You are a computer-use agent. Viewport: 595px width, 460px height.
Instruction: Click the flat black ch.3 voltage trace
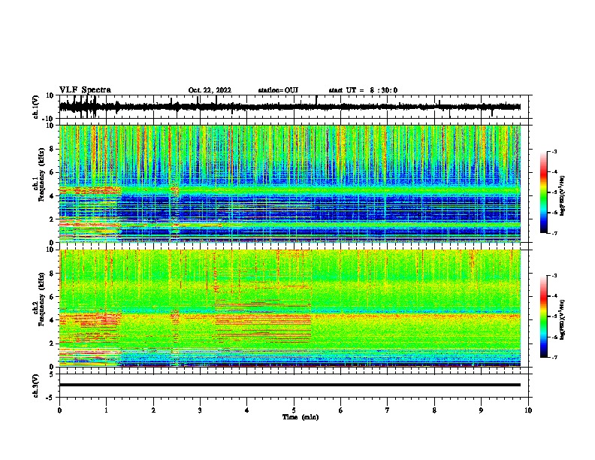(289, 385)
